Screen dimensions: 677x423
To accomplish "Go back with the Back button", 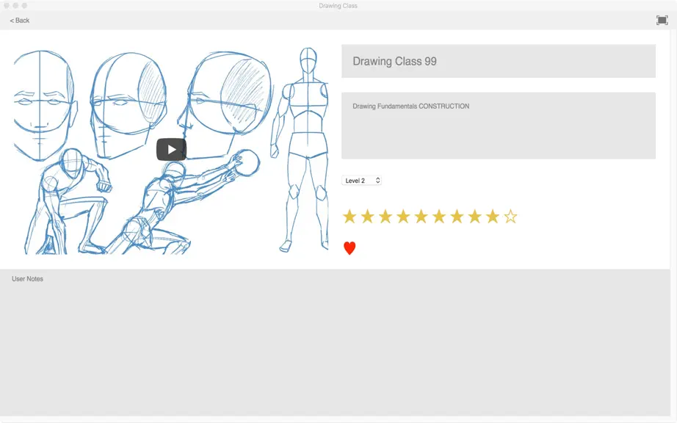I will pyautogui.click(x=19, y=21).
